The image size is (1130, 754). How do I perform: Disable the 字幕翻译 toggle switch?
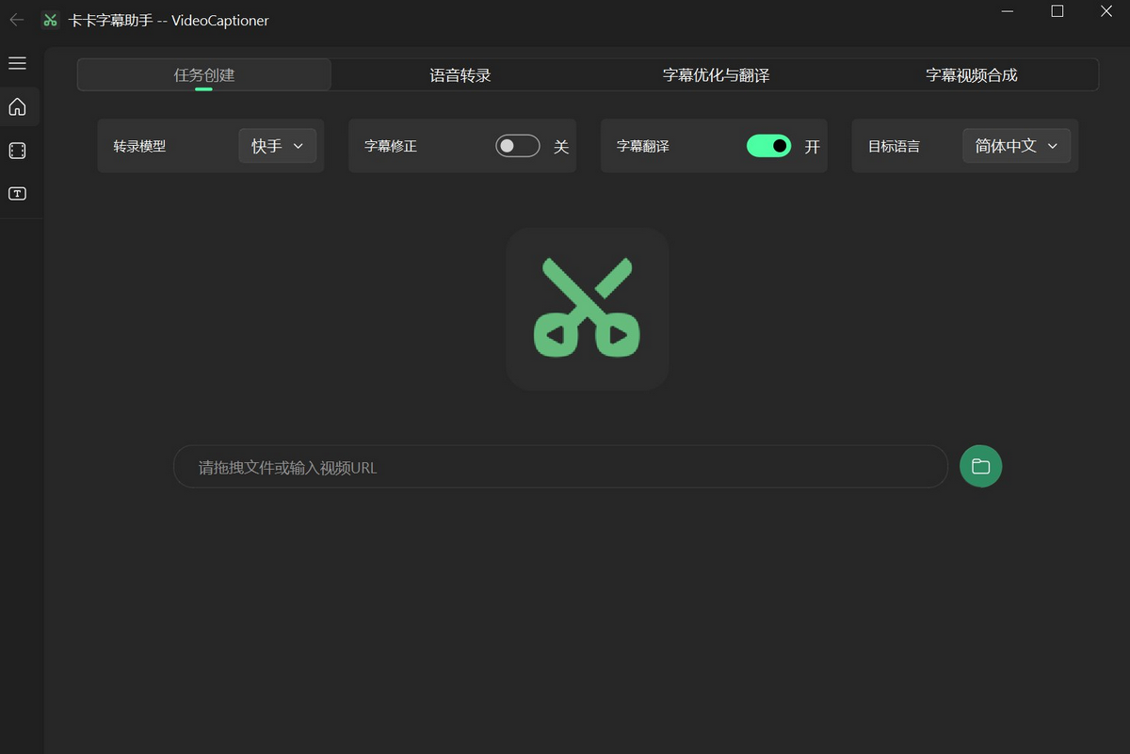(769, 146)
